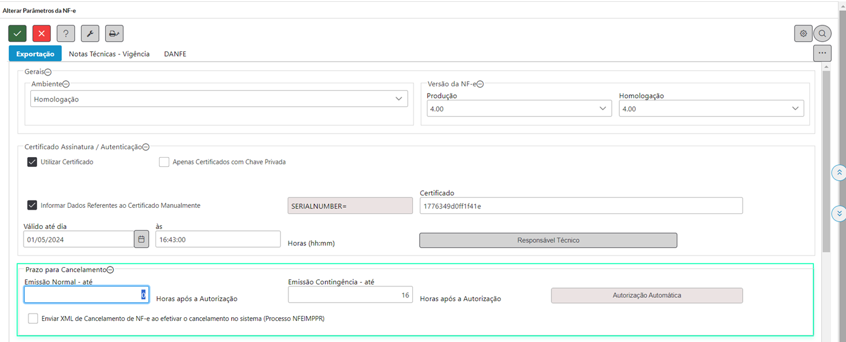This screenshot has height=342, width=846.
Task: Click the wrench tools icon
Action: tap(90, 33)
